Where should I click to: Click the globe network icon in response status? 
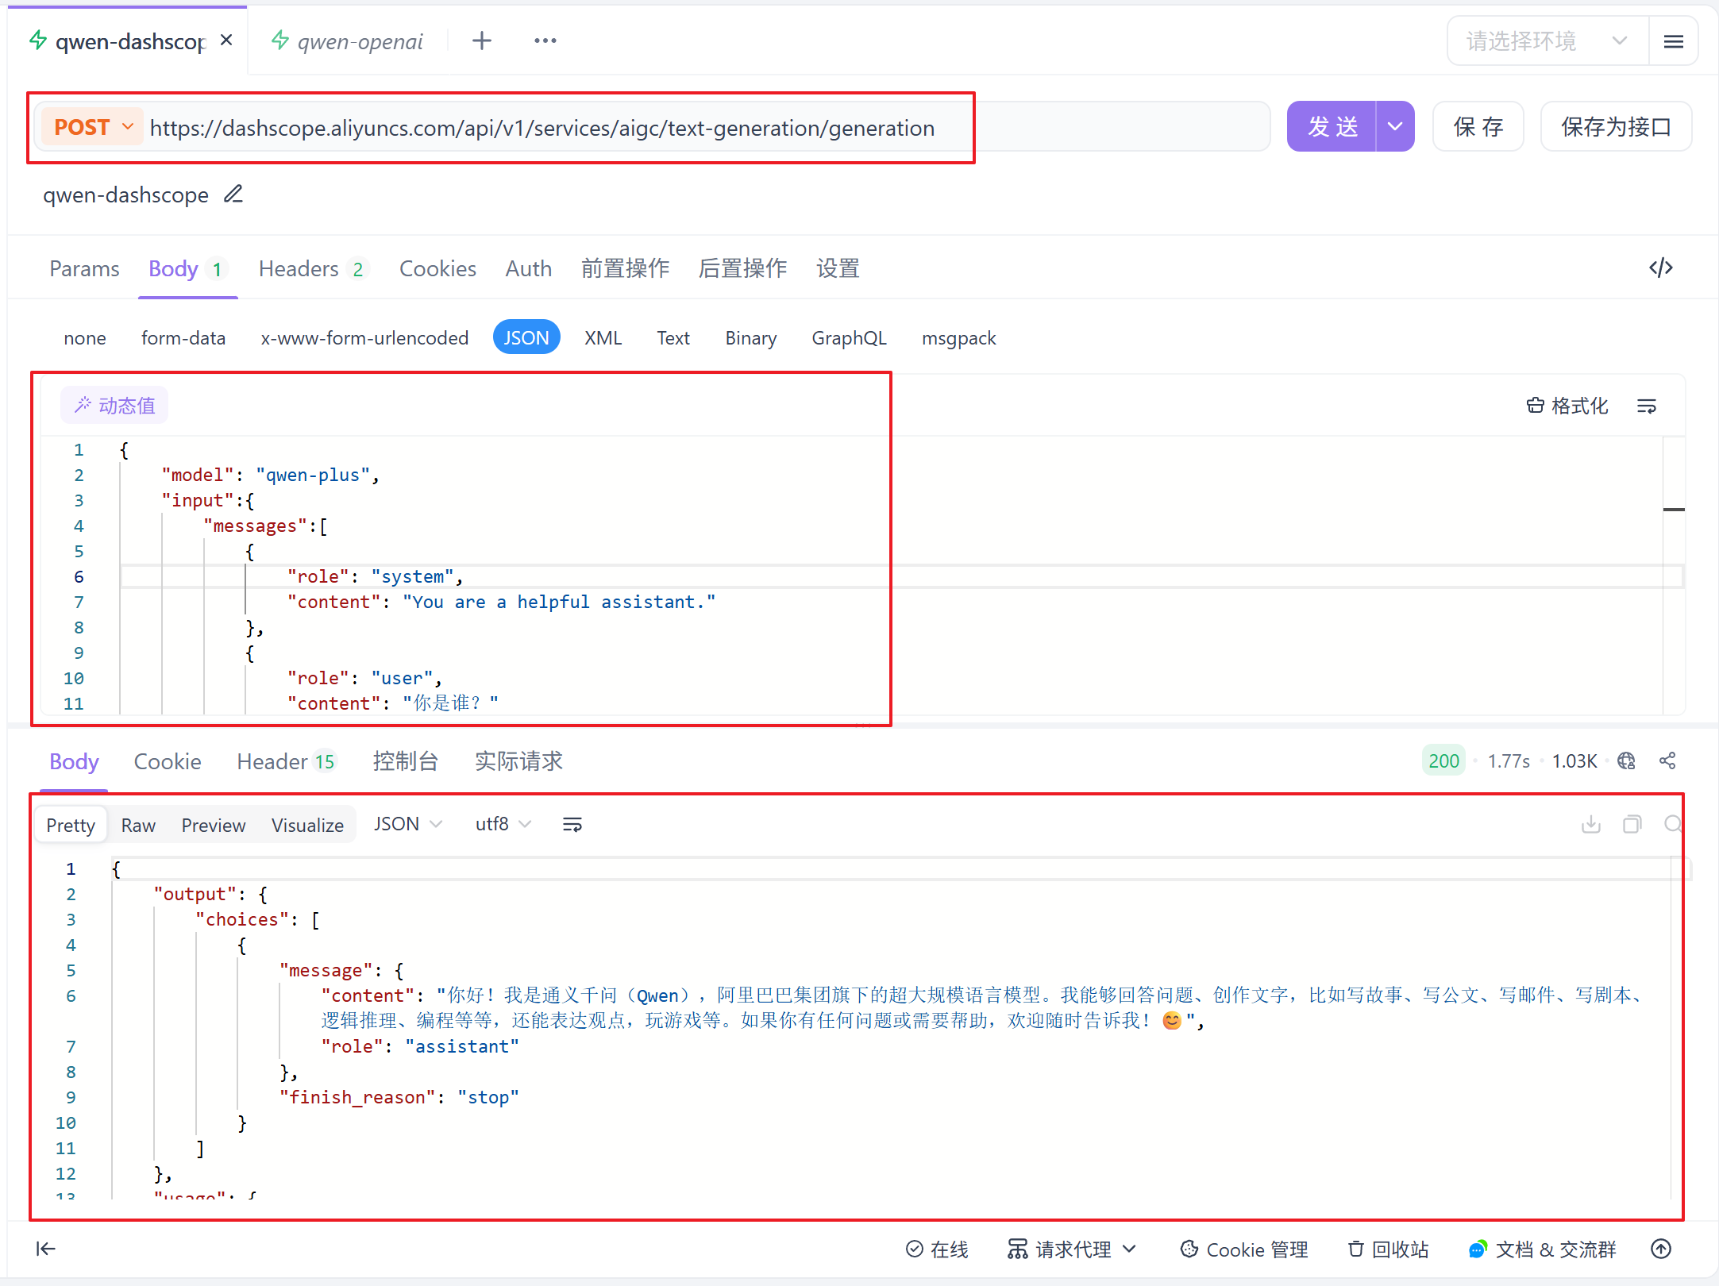1626,761
